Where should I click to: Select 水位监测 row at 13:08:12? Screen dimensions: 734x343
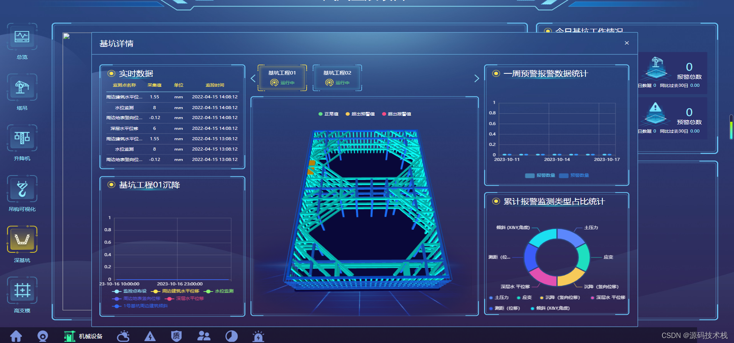pos(172,149)
